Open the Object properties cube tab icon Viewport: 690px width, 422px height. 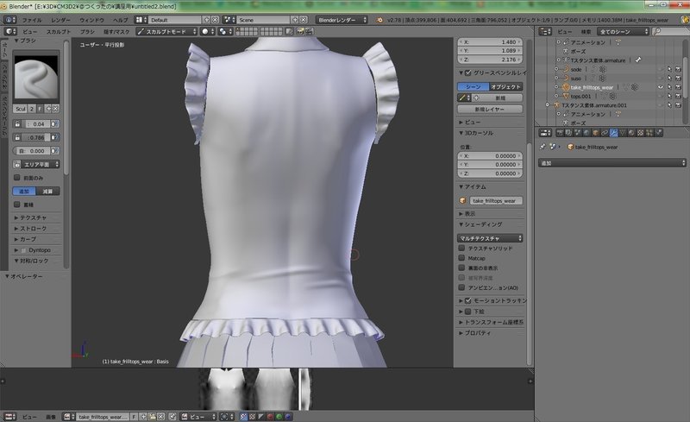595,133
